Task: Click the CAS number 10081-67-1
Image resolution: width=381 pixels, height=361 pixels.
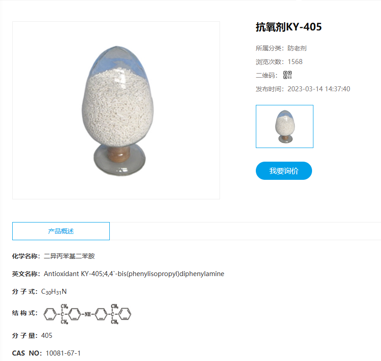Action: [x=63, y=353]
